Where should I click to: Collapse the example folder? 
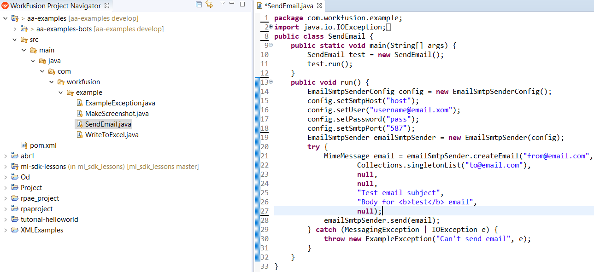coord(60,93)
